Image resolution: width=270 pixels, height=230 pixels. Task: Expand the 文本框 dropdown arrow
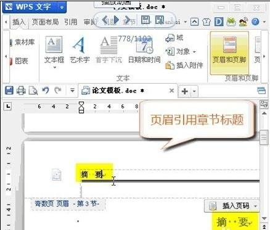(55, 67)
